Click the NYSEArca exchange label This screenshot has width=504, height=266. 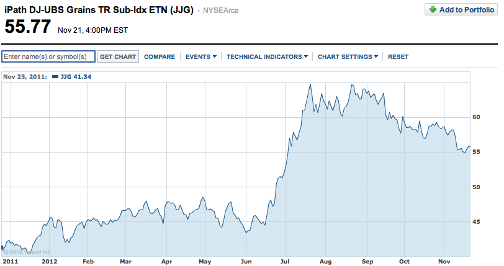pos(221,11)
